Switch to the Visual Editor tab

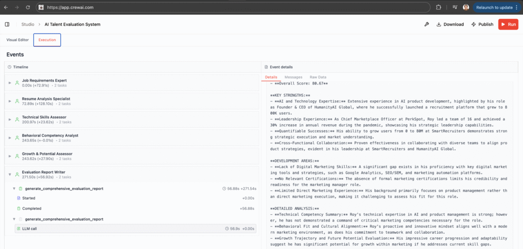point(17,40)
